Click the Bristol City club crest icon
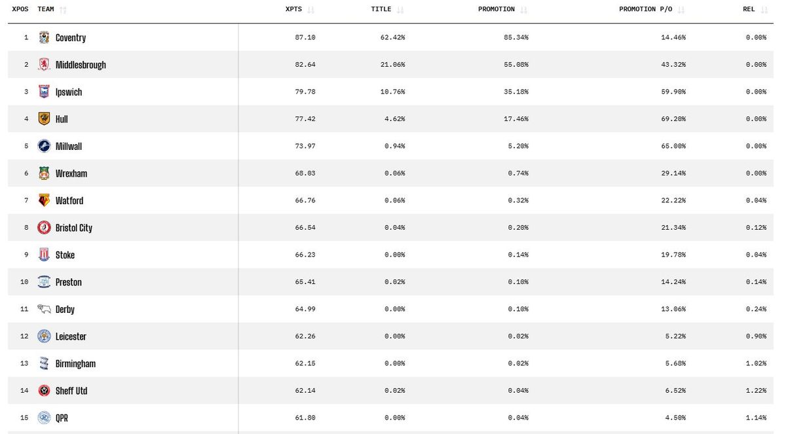The height and width of the screenshot is (434, 786). tap(44, 228)
